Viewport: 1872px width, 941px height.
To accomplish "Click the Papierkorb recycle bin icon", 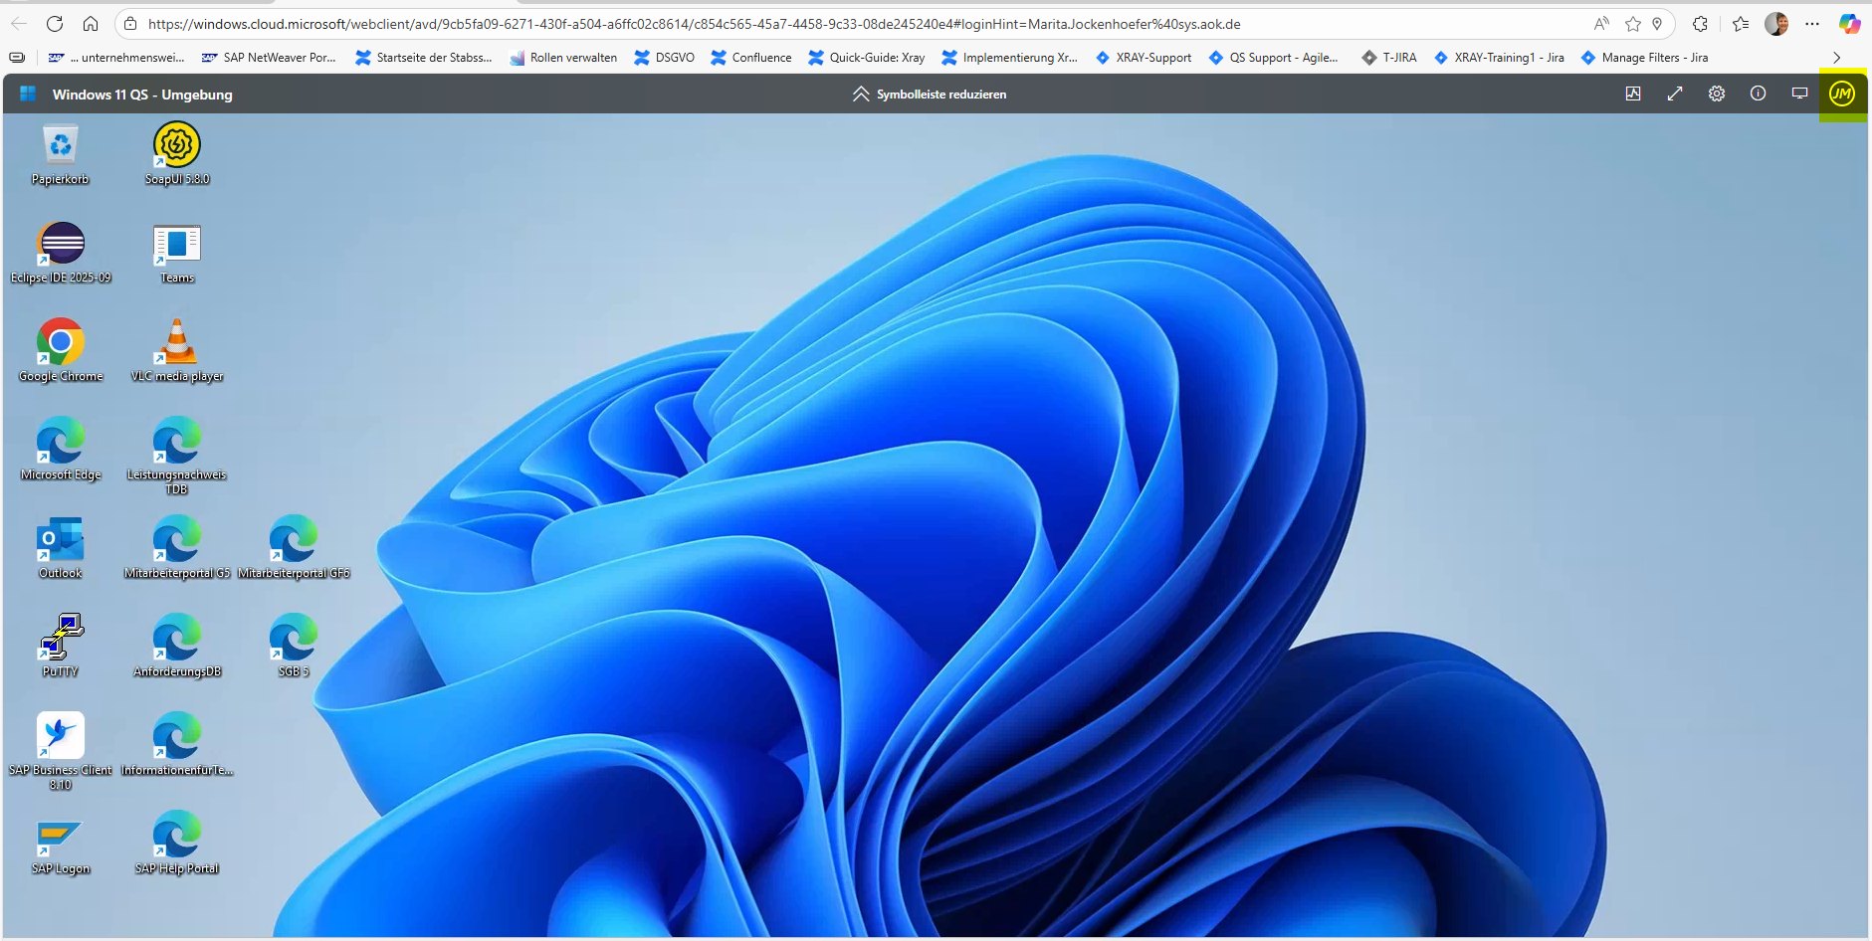I will click(x=61, y=146).
